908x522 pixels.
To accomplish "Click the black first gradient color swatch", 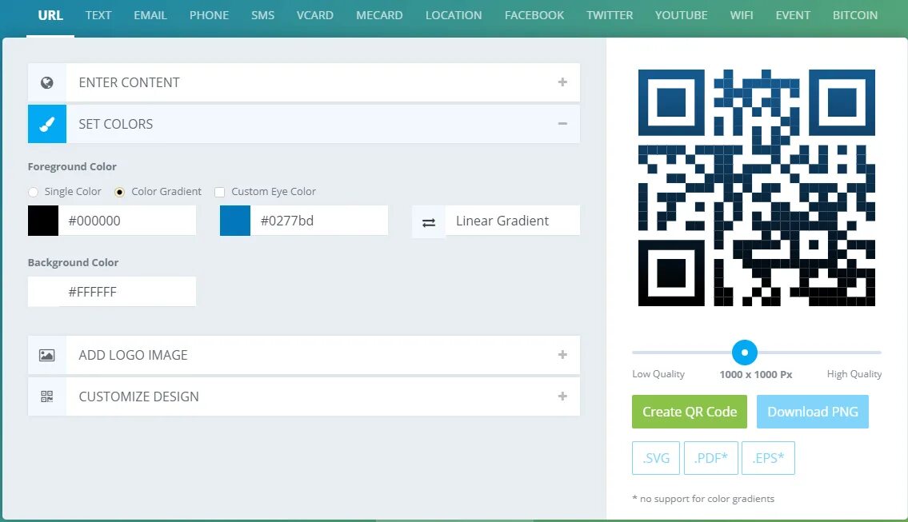I will [x=43, y=221].
